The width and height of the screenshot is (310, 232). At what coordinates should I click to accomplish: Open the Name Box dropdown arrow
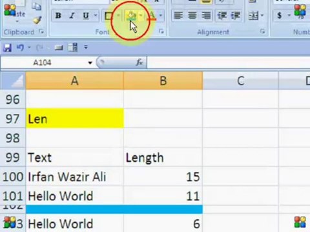(90, 63)
